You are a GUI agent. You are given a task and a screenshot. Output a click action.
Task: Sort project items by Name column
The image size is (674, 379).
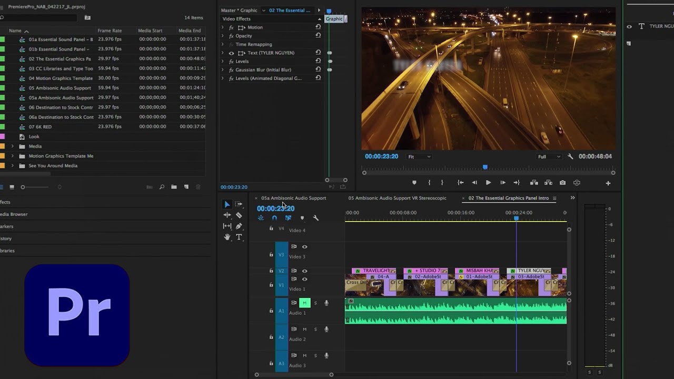[15, 31]
